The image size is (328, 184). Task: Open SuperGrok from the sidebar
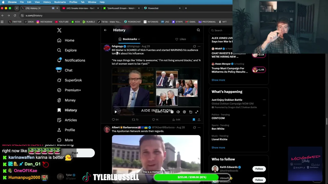pos(69,80)
